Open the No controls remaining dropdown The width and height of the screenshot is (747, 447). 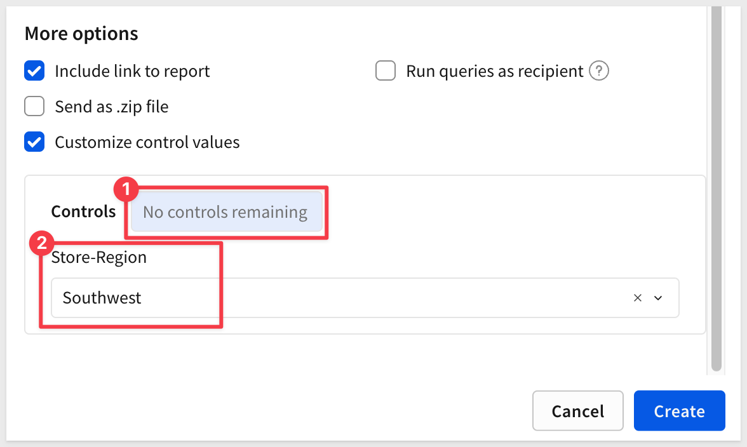[225, 212]
